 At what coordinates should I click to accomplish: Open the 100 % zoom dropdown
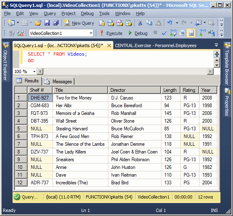coord(34,71)
